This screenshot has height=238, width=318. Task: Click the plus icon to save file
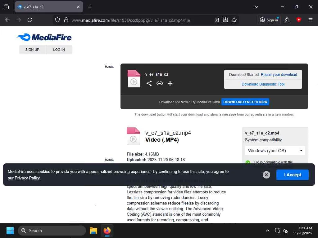point(170,83)
